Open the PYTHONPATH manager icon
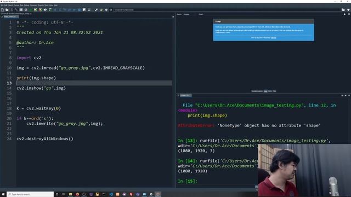This screenshot has height=197, width=351. (101, 10)
